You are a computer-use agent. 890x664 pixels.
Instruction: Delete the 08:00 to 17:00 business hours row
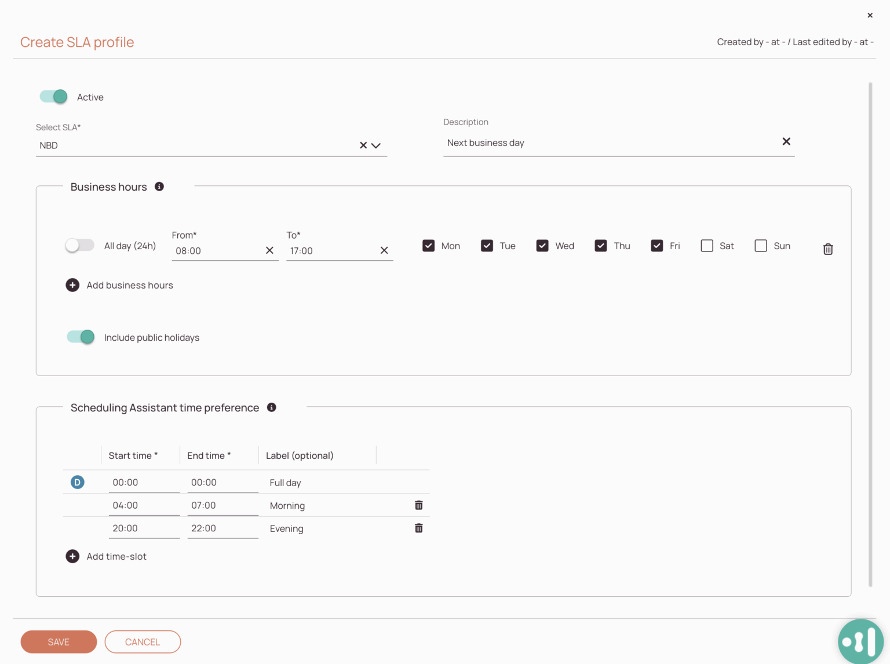(828, 249)
